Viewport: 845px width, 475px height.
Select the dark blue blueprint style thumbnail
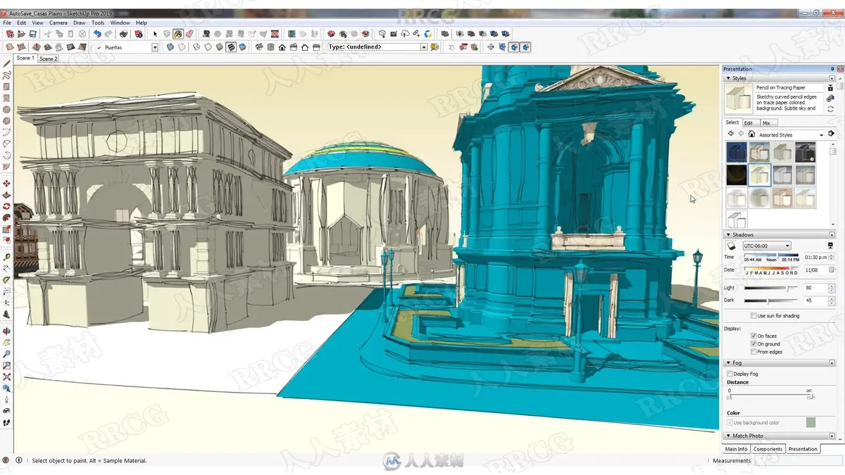(x=736, y=152)
